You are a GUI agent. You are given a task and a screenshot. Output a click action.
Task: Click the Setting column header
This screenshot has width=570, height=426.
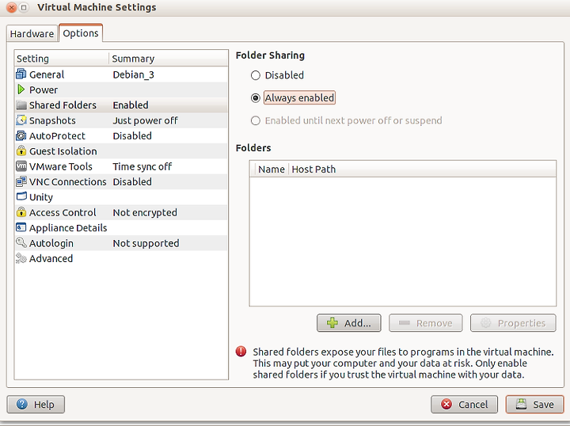62,59
